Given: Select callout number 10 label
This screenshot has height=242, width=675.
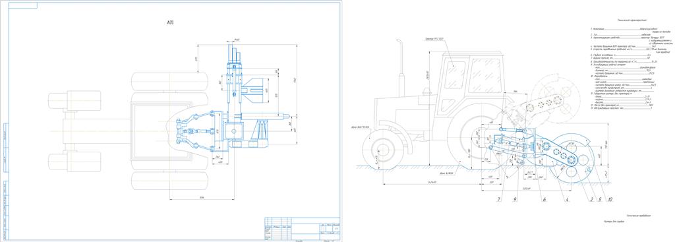Looking at the screenshot, I should pos(610,199).
